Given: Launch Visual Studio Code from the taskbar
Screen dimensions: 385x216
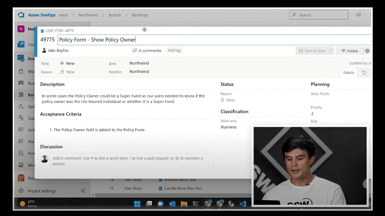Looking at the screenshot, I should (243, 204).
